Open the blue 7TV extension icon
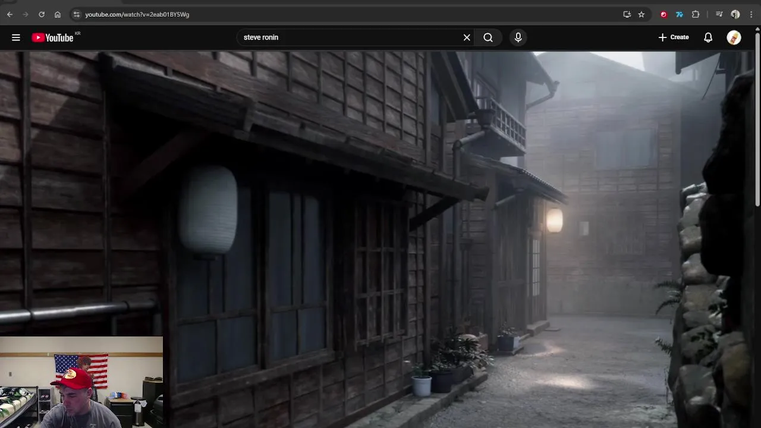 (x=680, y=14)
